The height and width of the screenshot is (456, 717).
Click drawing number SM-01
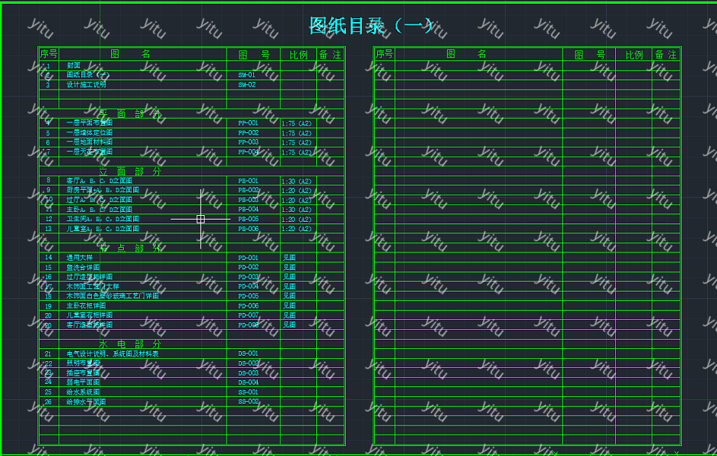click(x=246, y=75)
